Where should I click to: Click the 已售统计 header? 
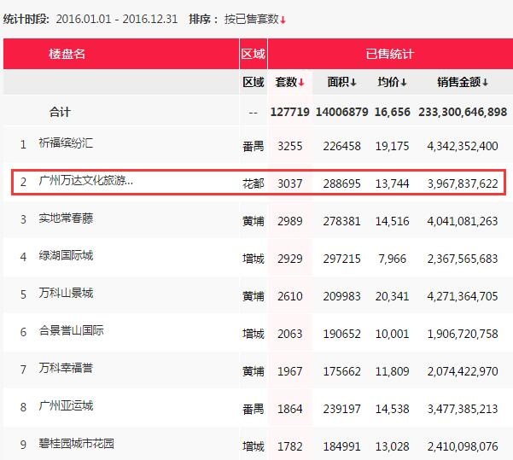(389, 54)
